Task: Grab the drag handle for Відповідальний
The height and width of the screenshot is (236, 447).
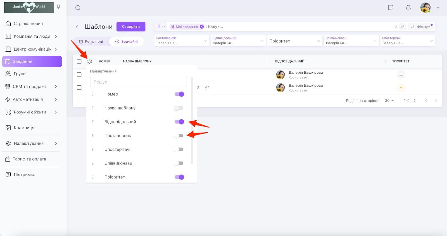Action: pos(93,122)
